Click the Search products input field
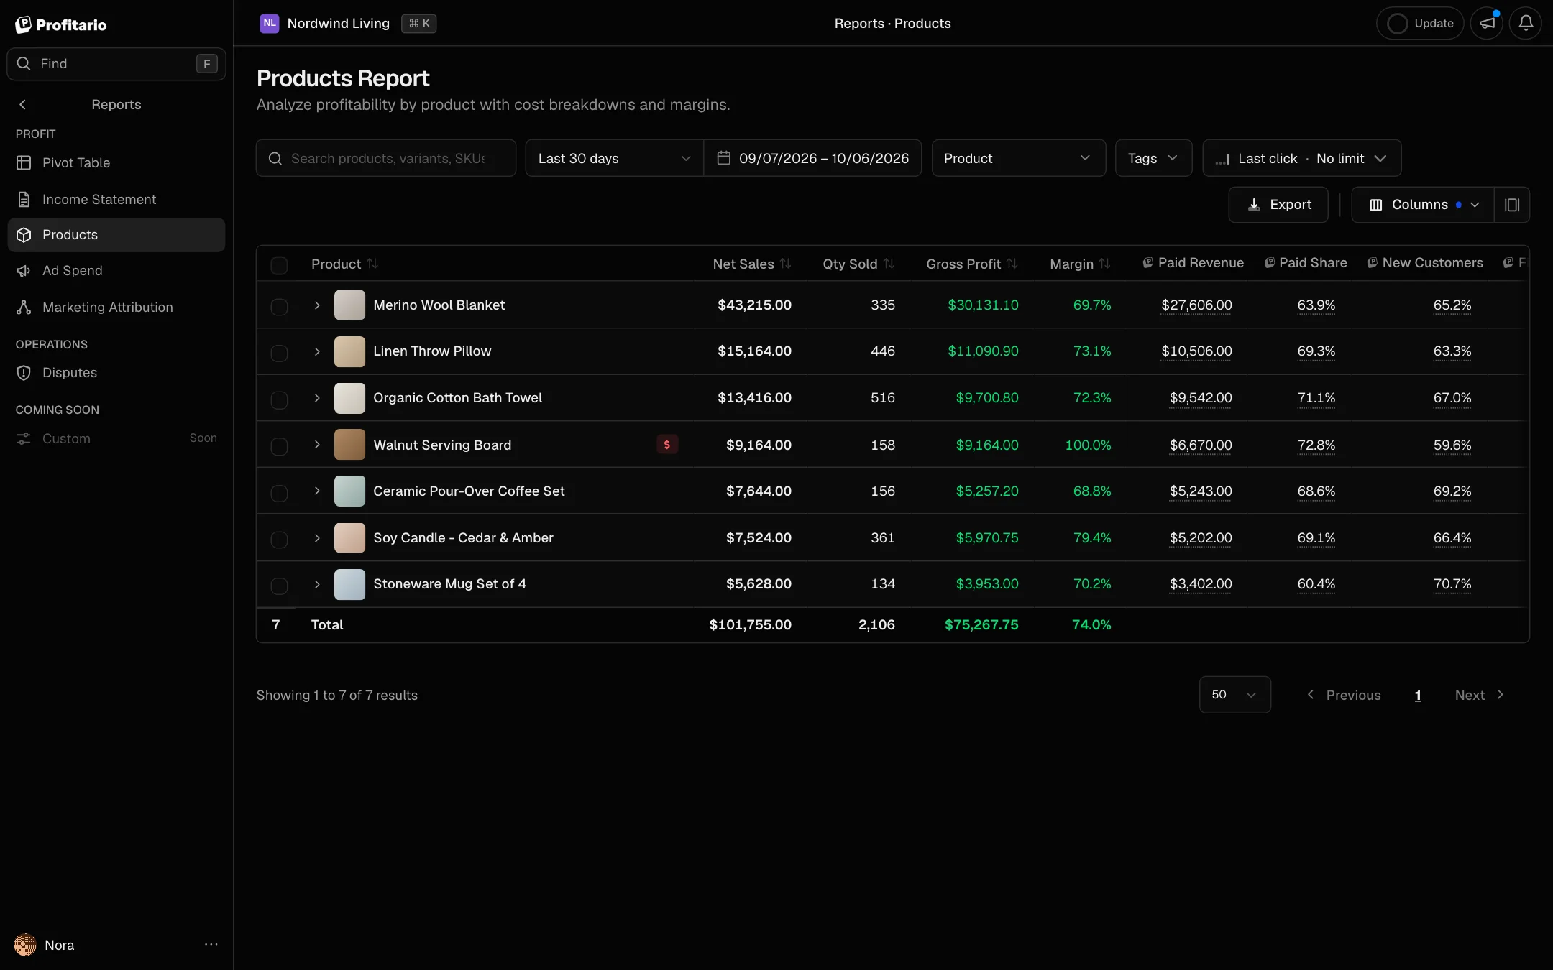 pos(386,158)
